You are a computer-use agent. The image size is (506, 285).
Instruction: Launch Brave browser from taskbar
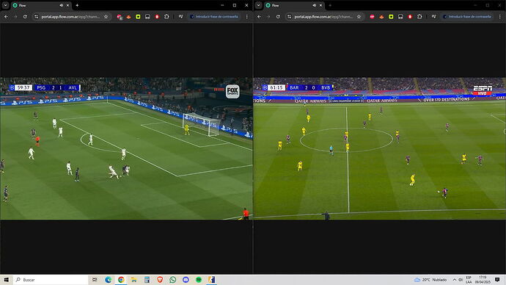pos(160,280)
